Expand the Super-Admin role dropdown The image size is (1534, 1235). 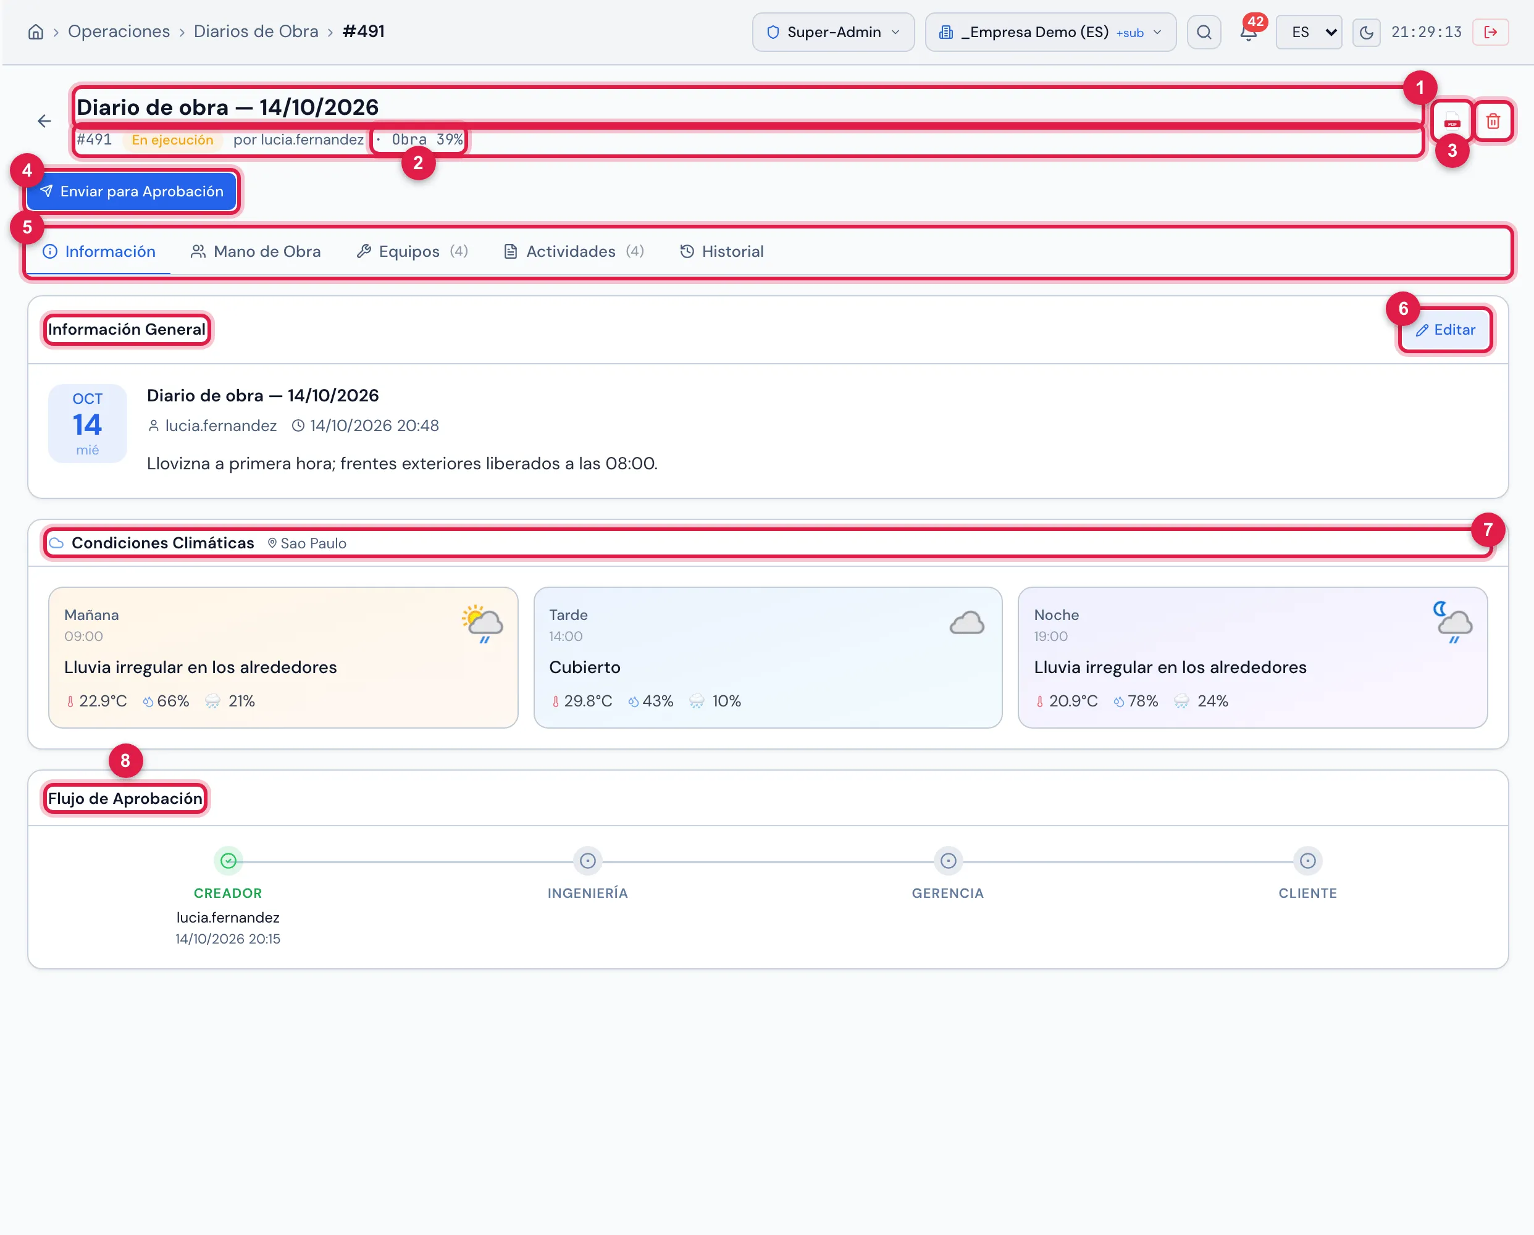[833, 32]
